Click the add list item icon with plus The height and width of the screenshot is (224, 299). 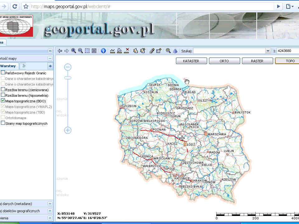pyautogui.click(x=159, y=51)
